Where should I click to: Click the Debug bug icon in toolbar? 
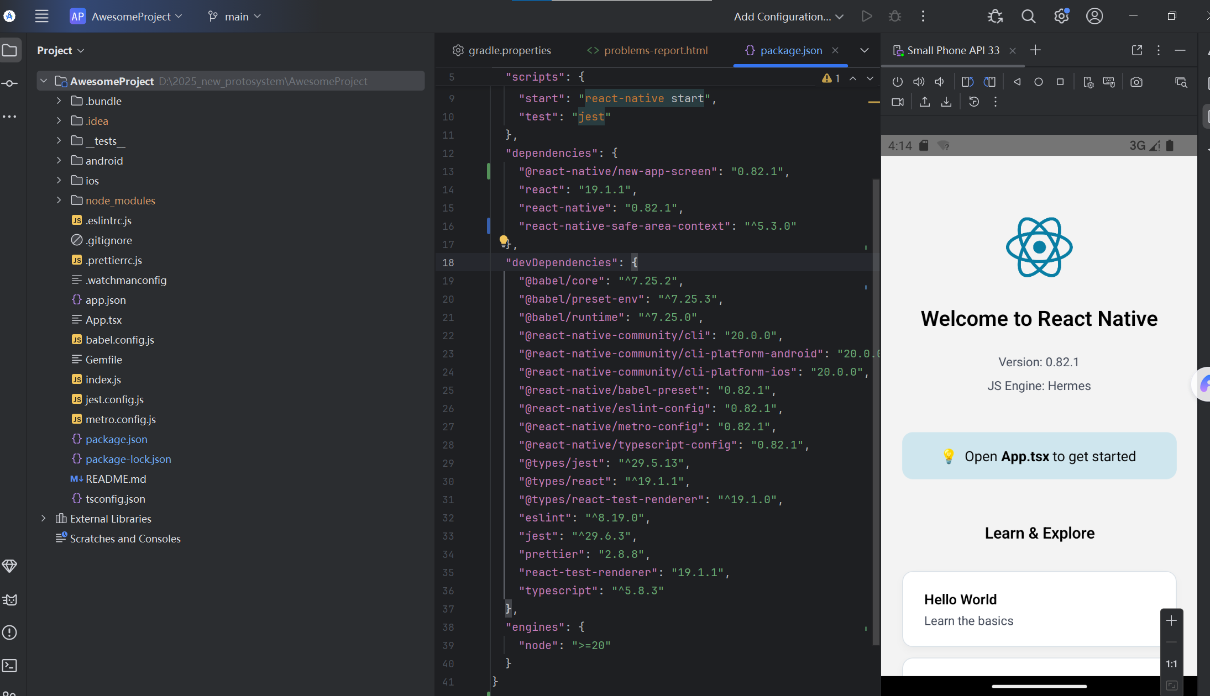895,17
